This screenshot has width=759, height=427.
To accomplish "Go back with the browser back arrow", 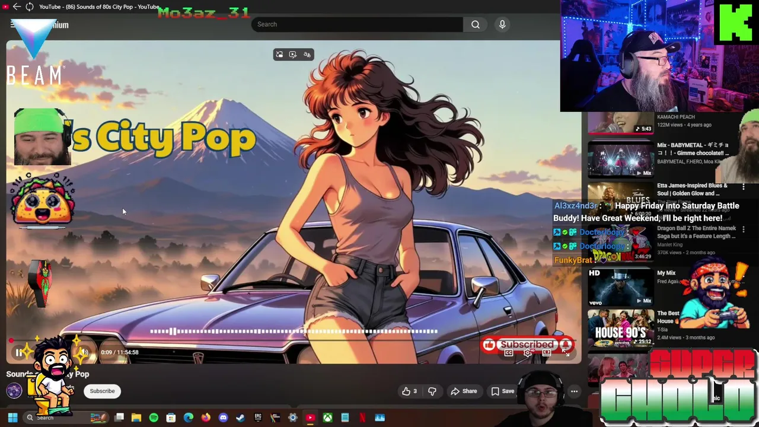I will pos(17,7).
